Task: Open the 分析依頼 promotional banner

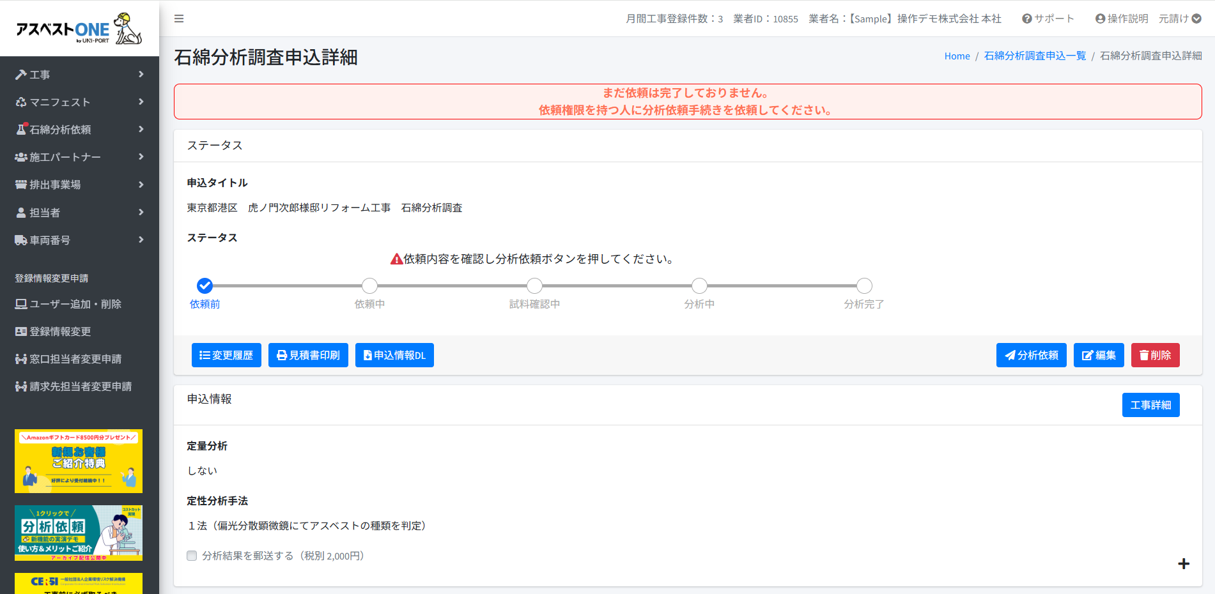Action: (79, 533)
